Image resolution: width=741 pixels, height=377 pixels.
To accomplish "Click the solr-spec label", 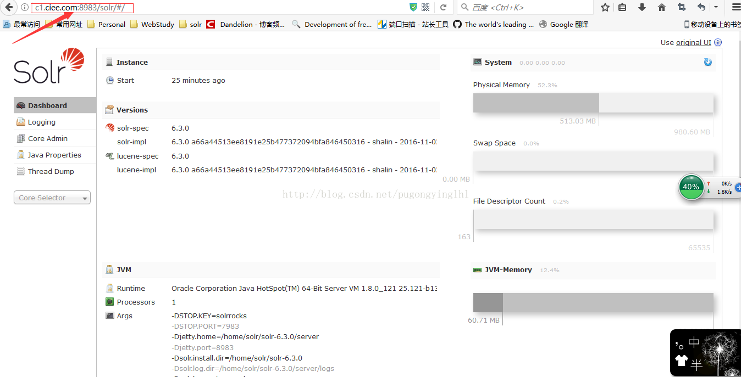I will [x=133, y=128].
